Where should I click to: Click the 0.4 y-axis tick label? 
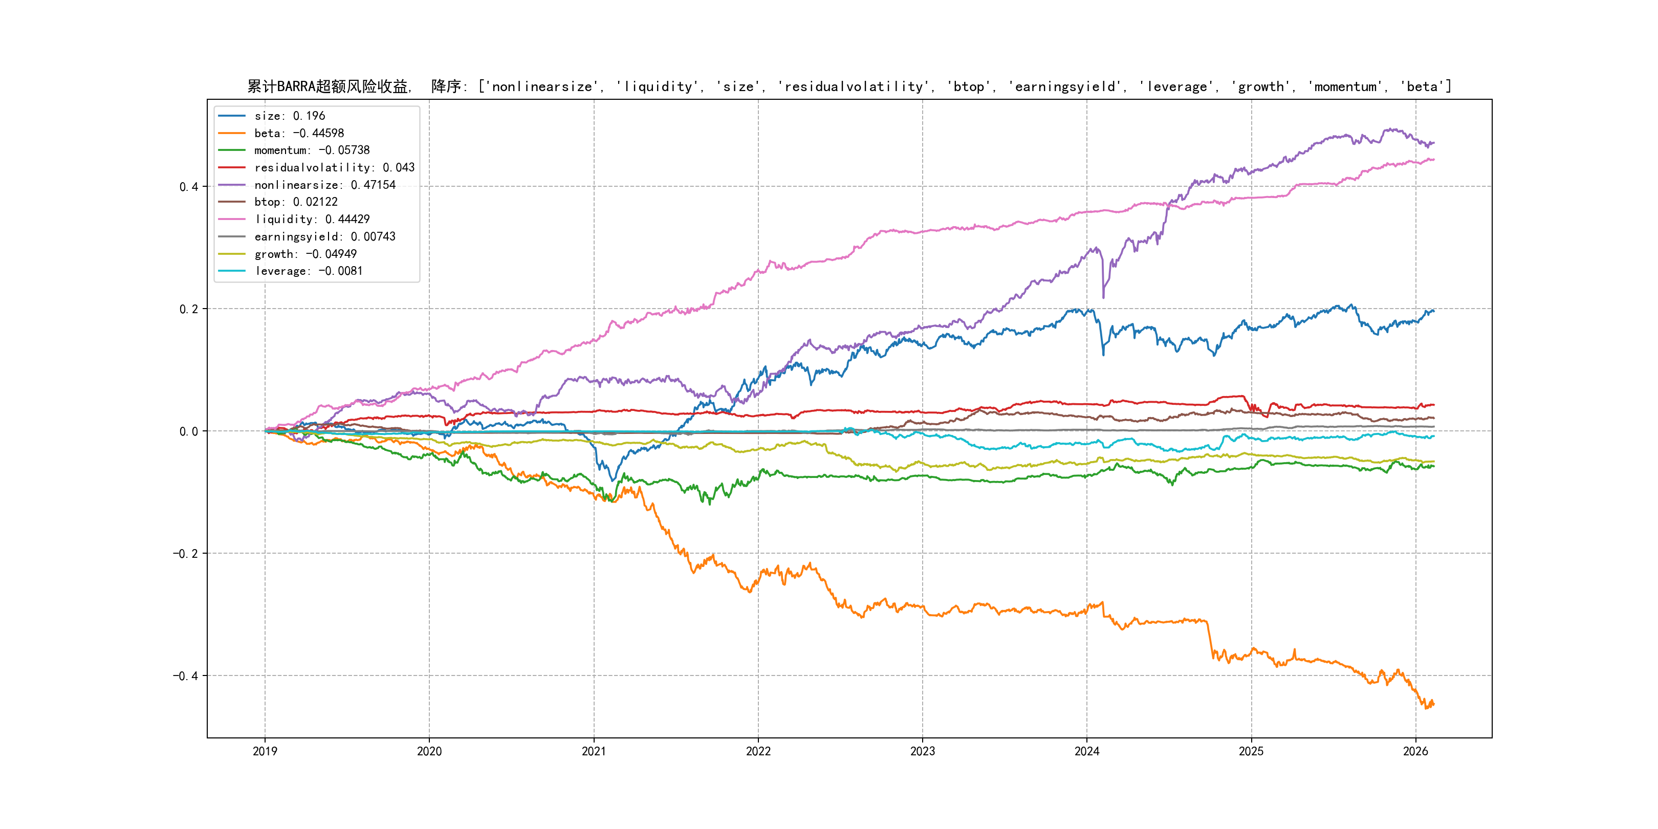189,187
